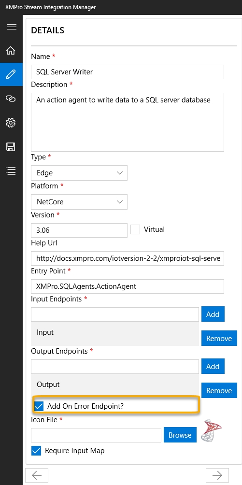
Task: Open the link icon in the sidebar
Action: [11, 99]
